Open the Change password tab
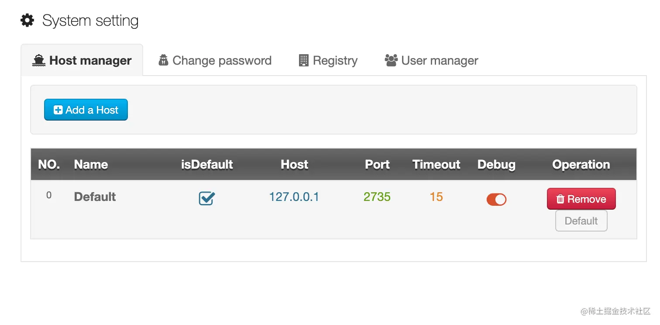 pyautogui.click(x=215, y=60)
